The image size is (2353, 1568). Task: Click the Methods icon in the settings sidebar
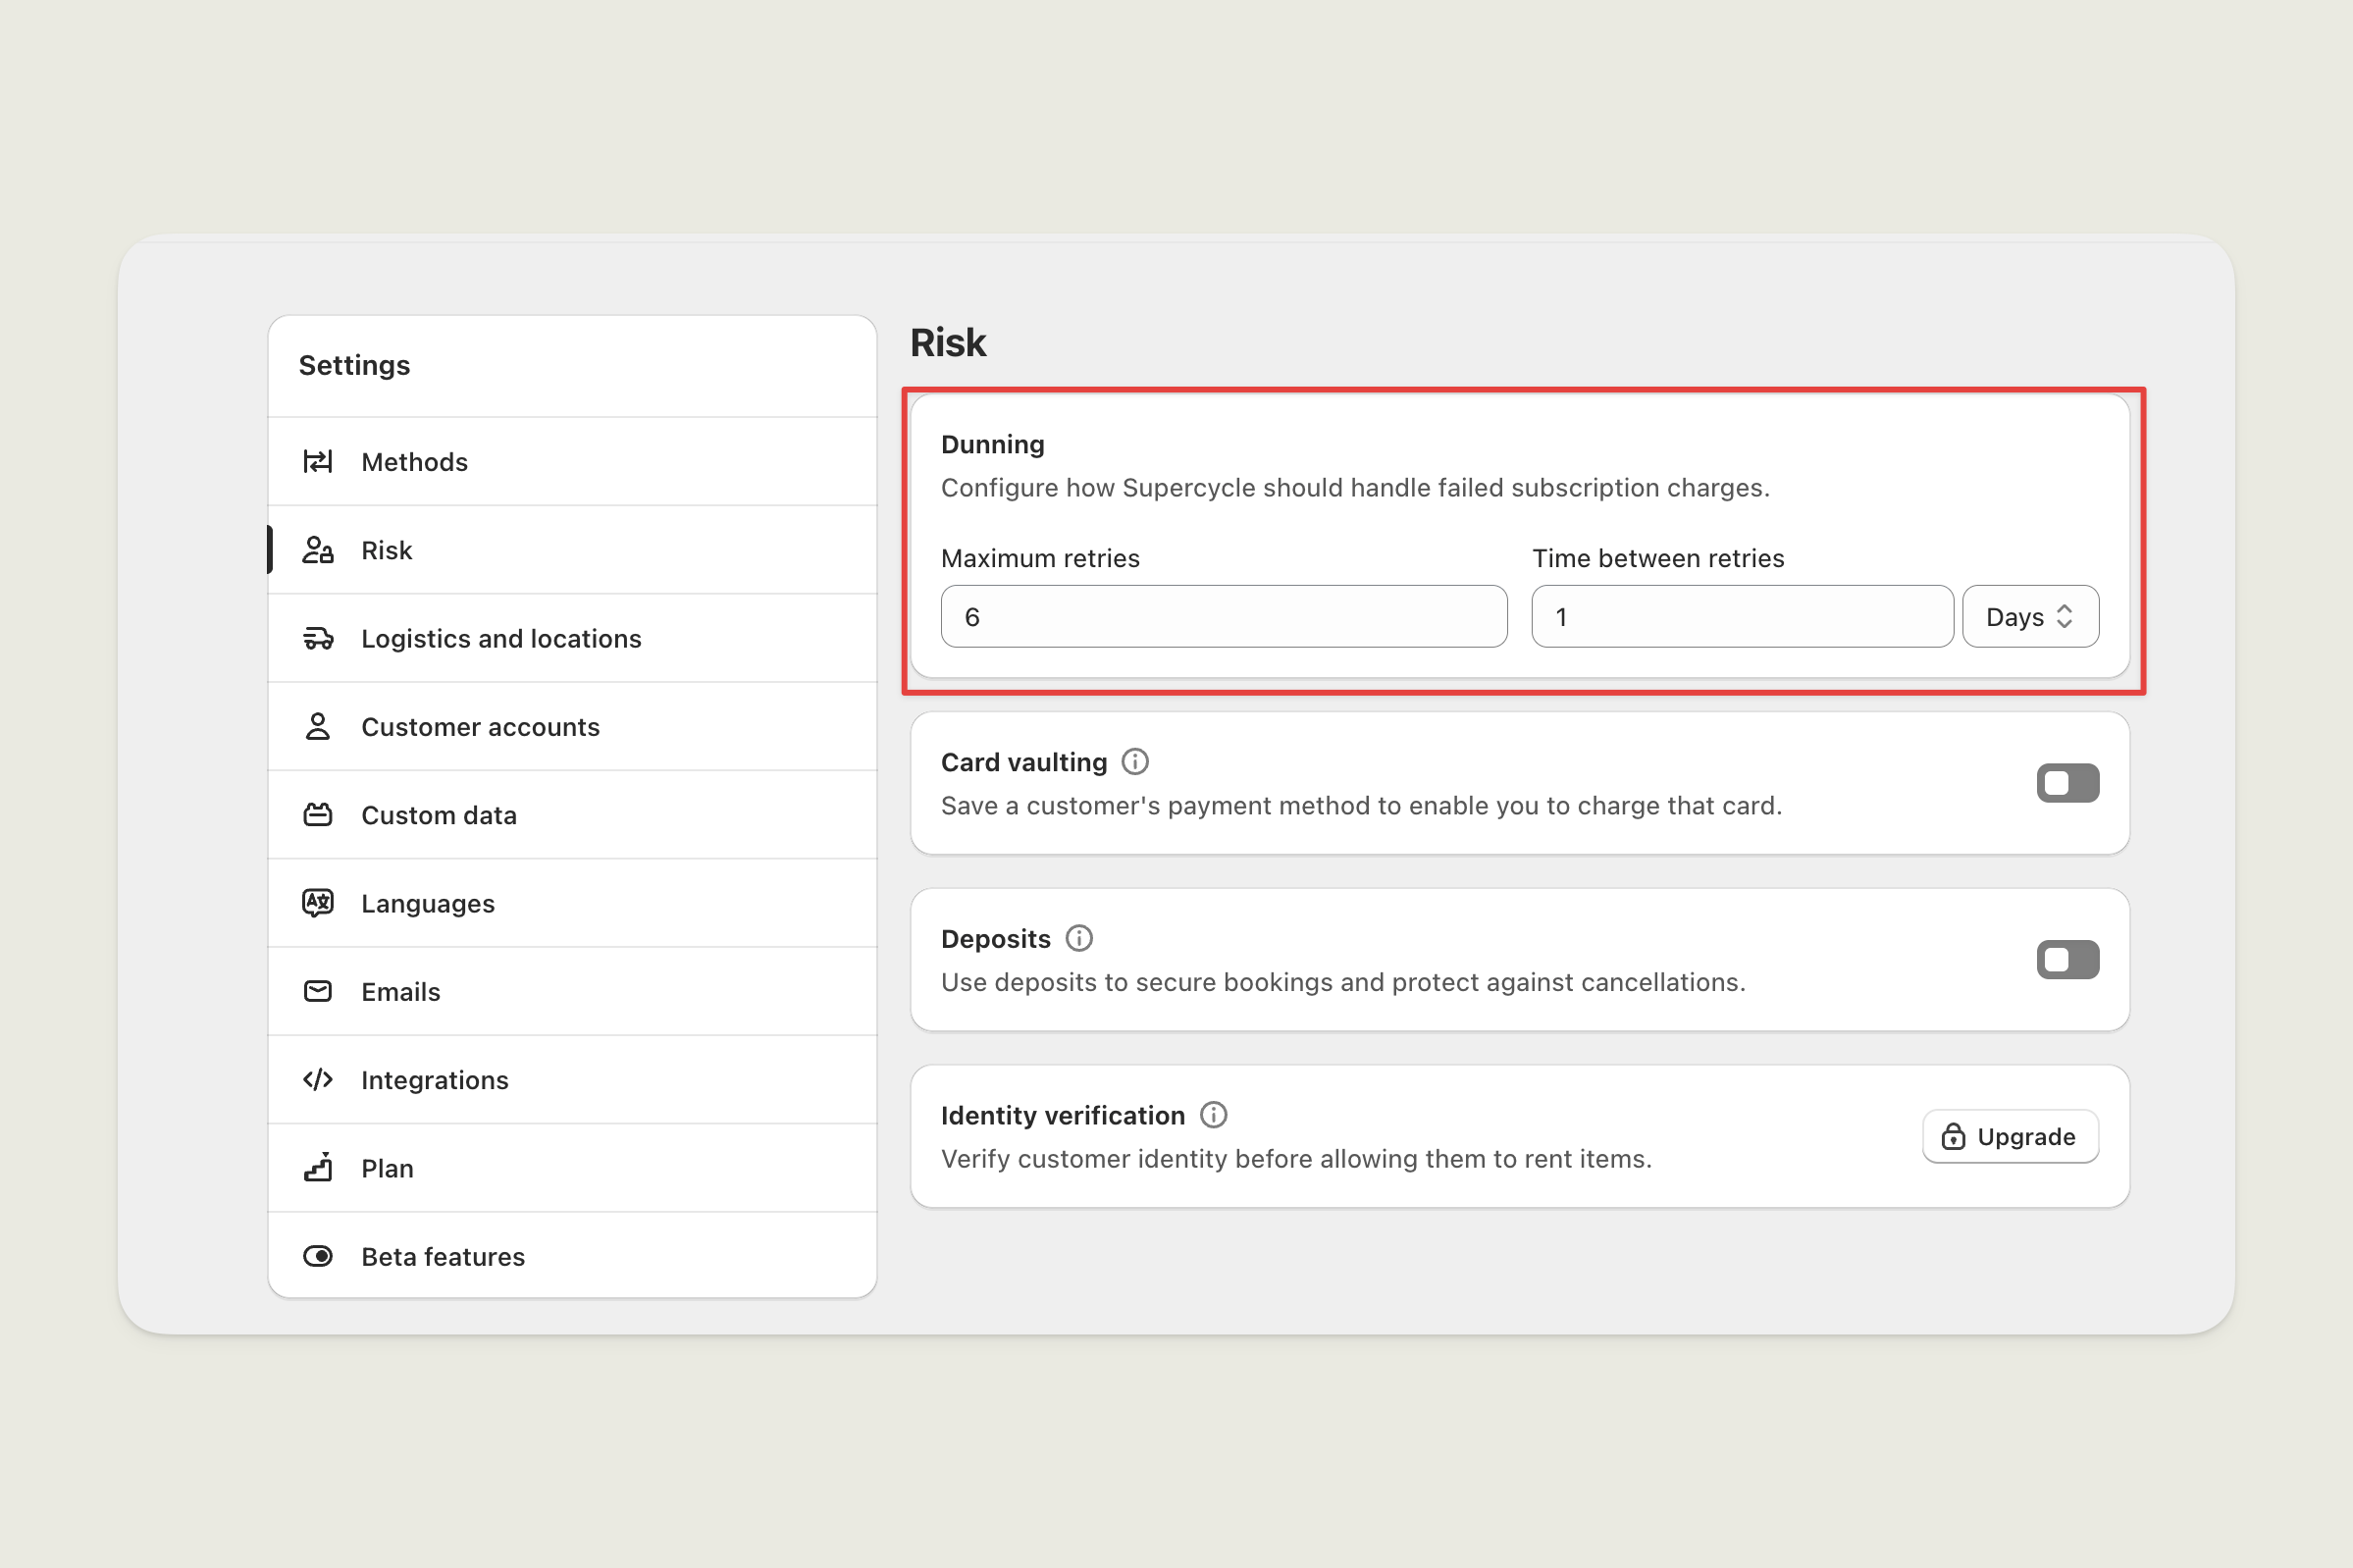[x=317, y=461]
